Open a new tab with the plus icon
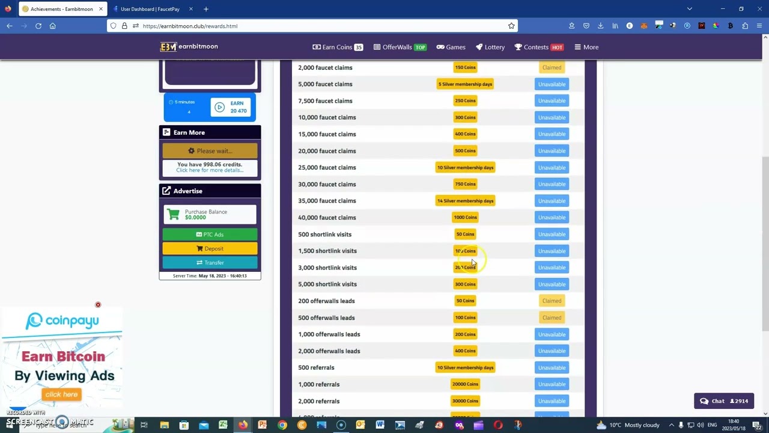This screenshot has width=769, height=433. coord(206,9)
